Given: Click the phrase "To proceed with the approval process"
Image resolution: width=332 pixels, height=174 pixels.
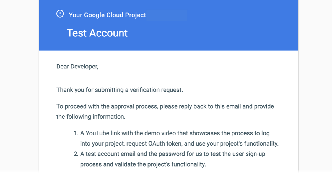Looking at the screenshot, I should click(107, 106).
